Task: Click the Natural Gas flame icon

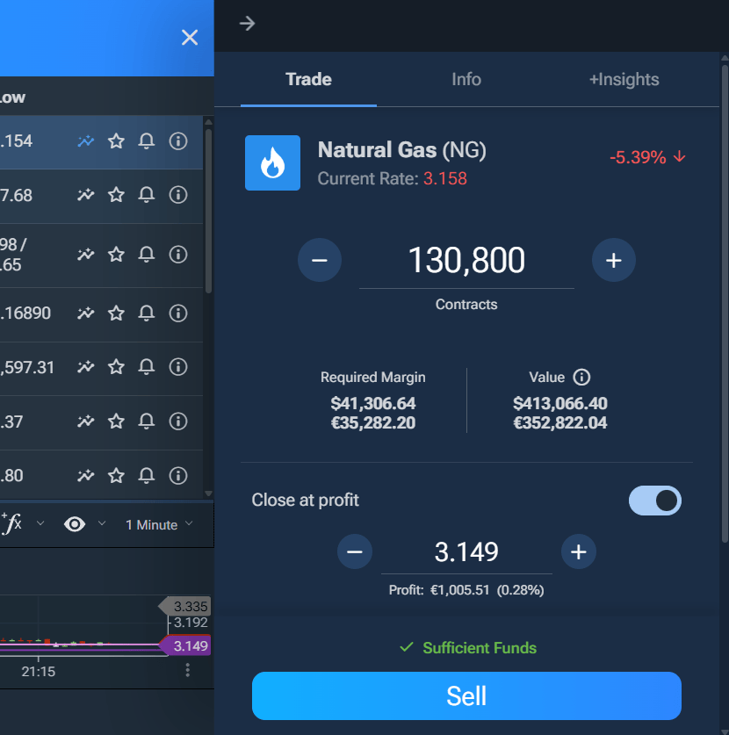Action: coord(272,163)
